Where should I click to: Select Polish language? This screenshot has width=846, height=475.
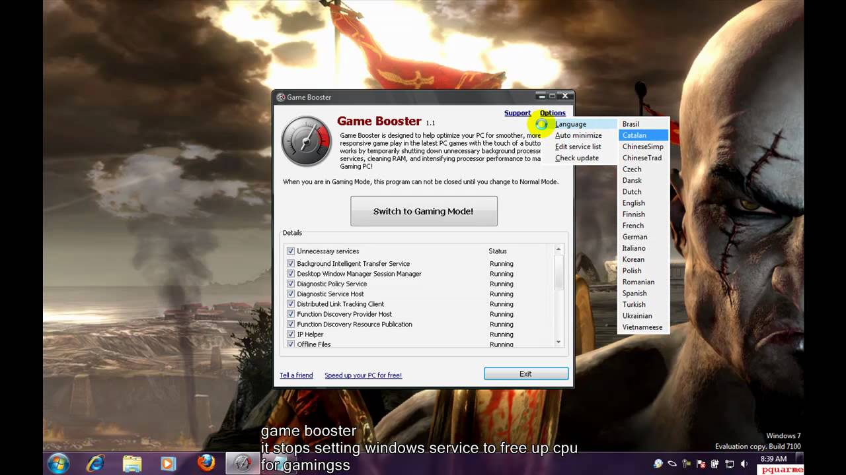[644, 270]
